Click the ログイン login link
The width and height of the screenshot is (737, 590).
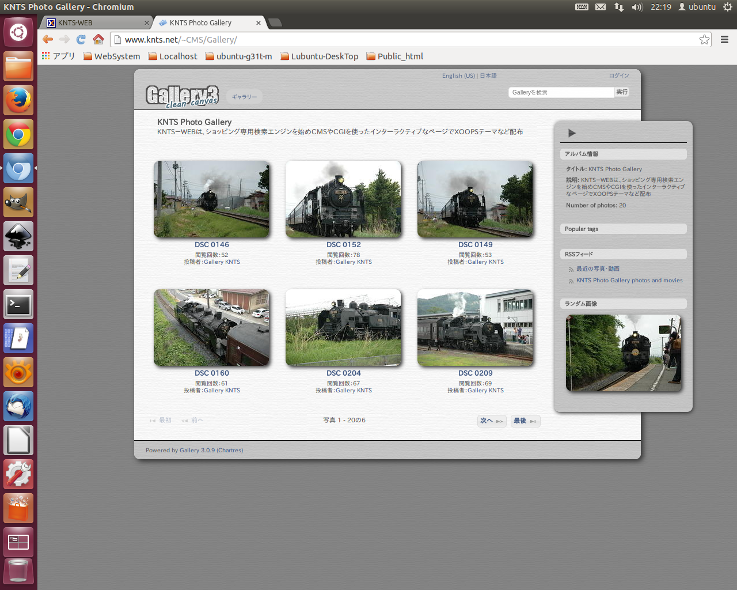619,75
